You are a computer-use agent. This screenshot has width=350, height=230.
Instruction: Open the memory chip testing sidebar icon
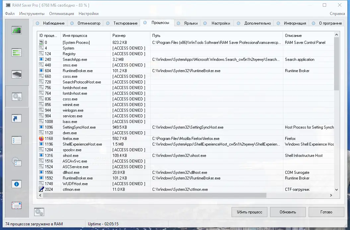[x=17, y=74]
